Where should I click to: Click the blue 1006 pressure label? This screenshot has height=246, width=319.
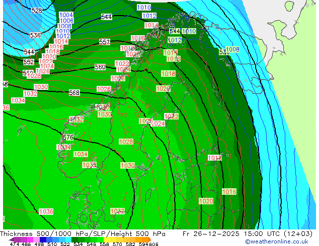(x=67, y=21)
